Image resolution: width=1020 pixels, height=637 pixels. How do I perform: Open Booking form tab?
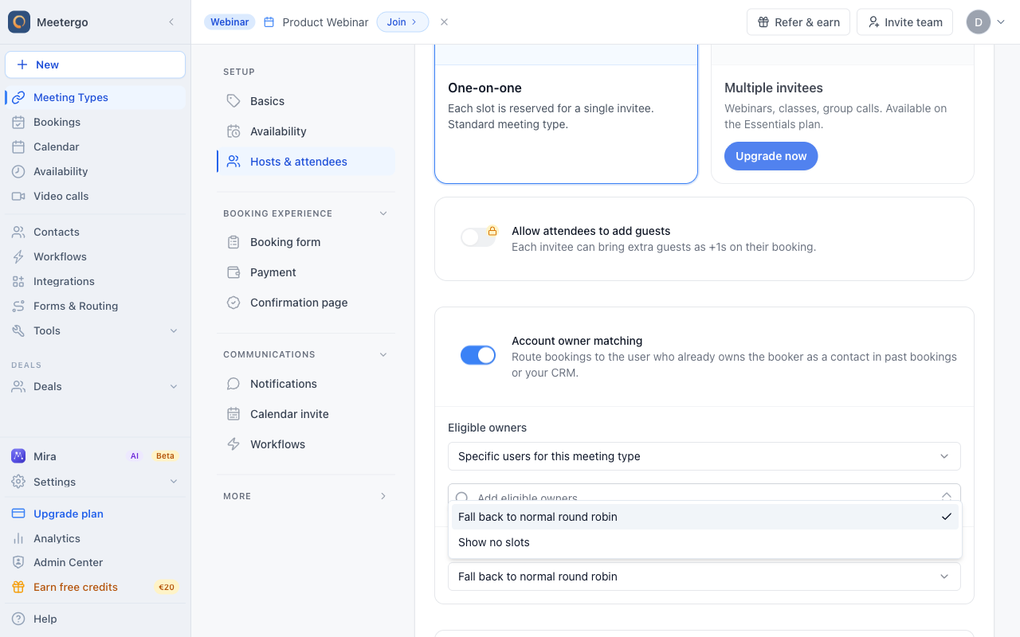click(x=306, y=242)
